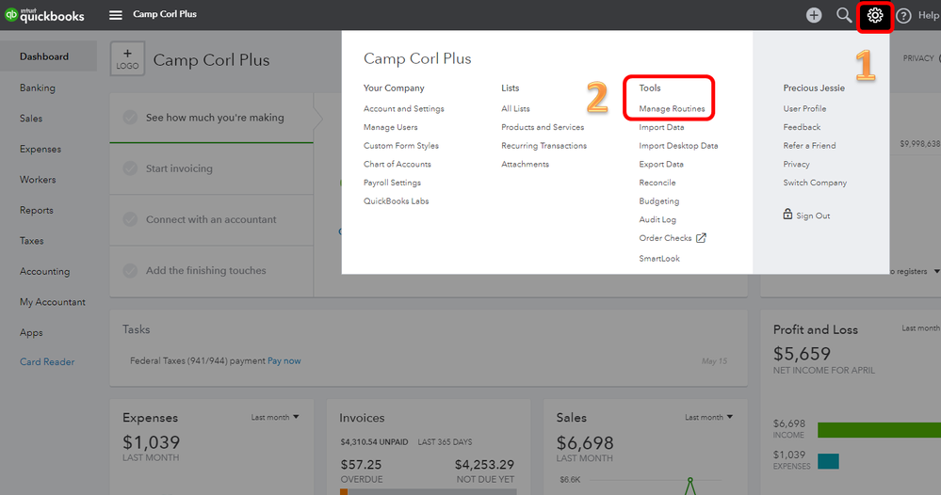Image resolution: width=941 pixels, height=495 pixels.
Task: Open Import Desktop Data
Action: click(678, 146)
